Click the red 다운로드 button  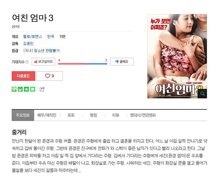pyautogui.click(x=23, y=76)
